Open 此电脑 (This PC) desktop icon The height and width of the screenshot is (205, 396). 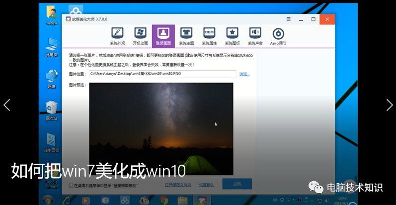coord(52,48)
